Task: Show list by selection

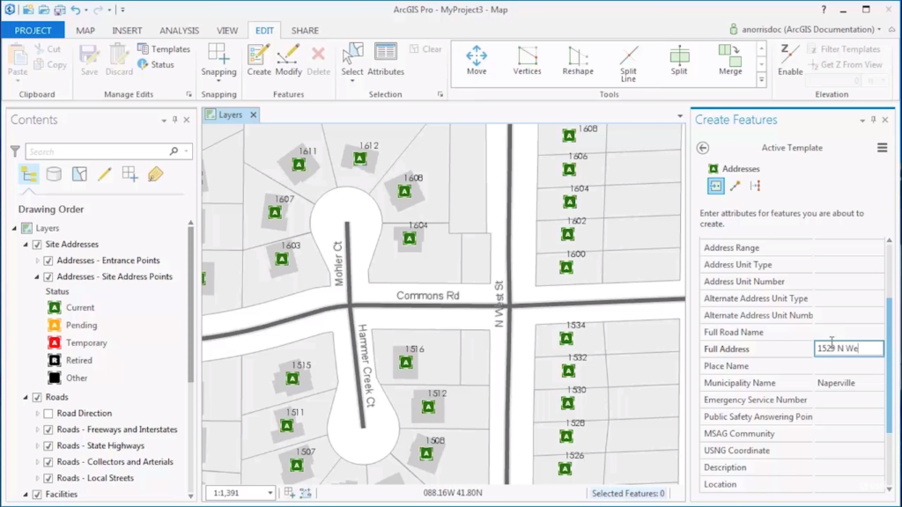Action: [79, 173]
